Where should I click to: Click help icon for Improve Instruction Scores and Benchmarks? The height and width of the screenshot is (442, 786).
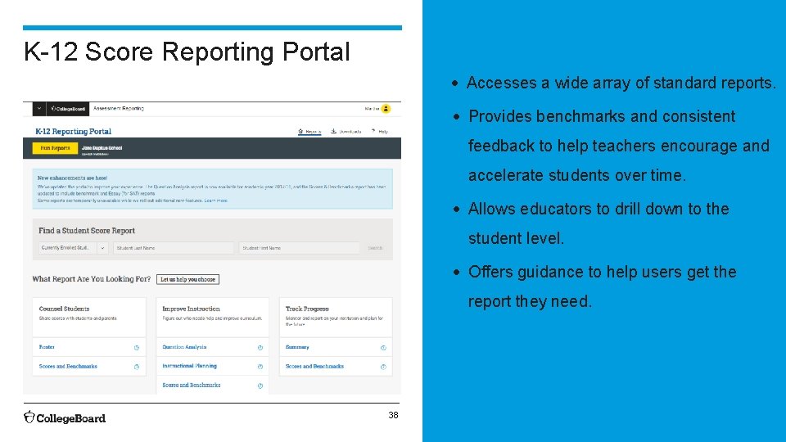260,386
